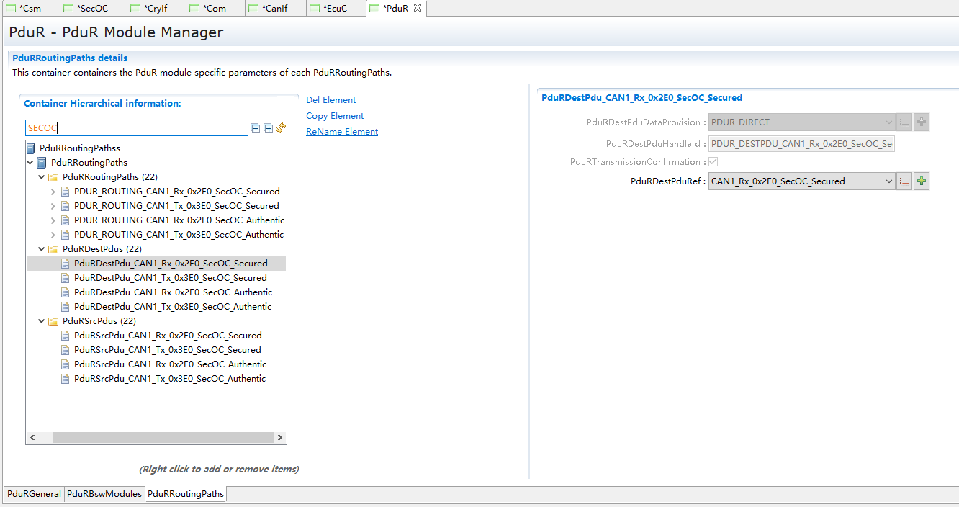
Task: Click the collapse all tree icon
Action: coord(256,128)
